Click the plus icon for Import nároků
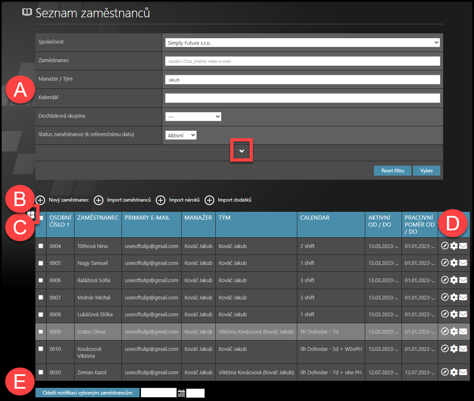The height and width of the screenshot is (401, 474). tap(160, 200)
